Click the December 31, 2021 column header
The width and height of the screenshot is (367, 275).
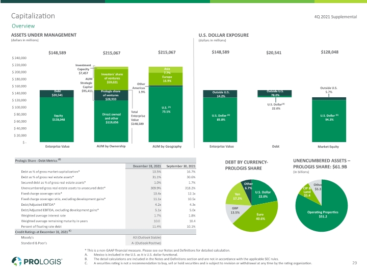click(147, 166)
